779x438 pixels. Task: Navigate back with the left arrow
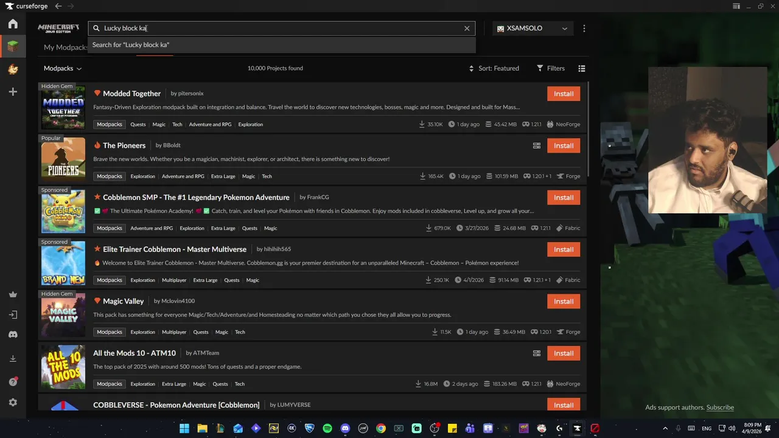58,6
